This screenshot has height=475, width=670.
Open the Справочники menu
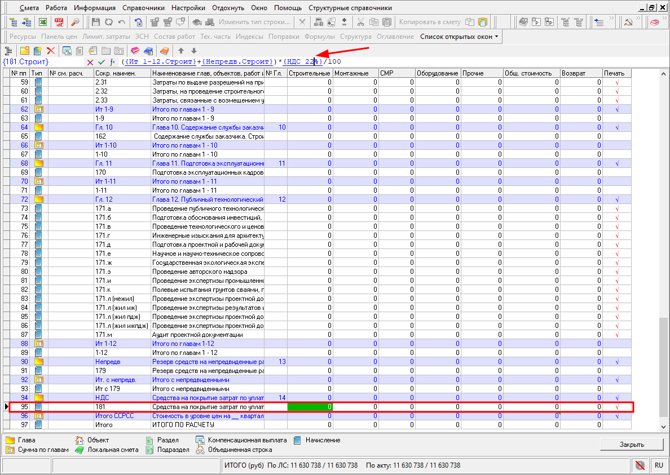point(143,8)
